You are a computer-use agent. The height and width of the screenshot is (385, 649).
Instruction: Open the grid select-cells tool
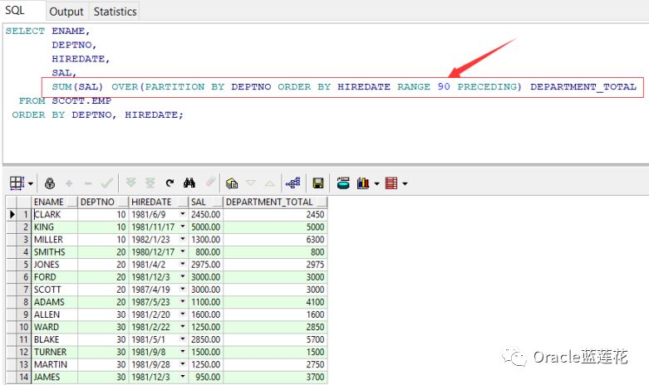(17, 183)
